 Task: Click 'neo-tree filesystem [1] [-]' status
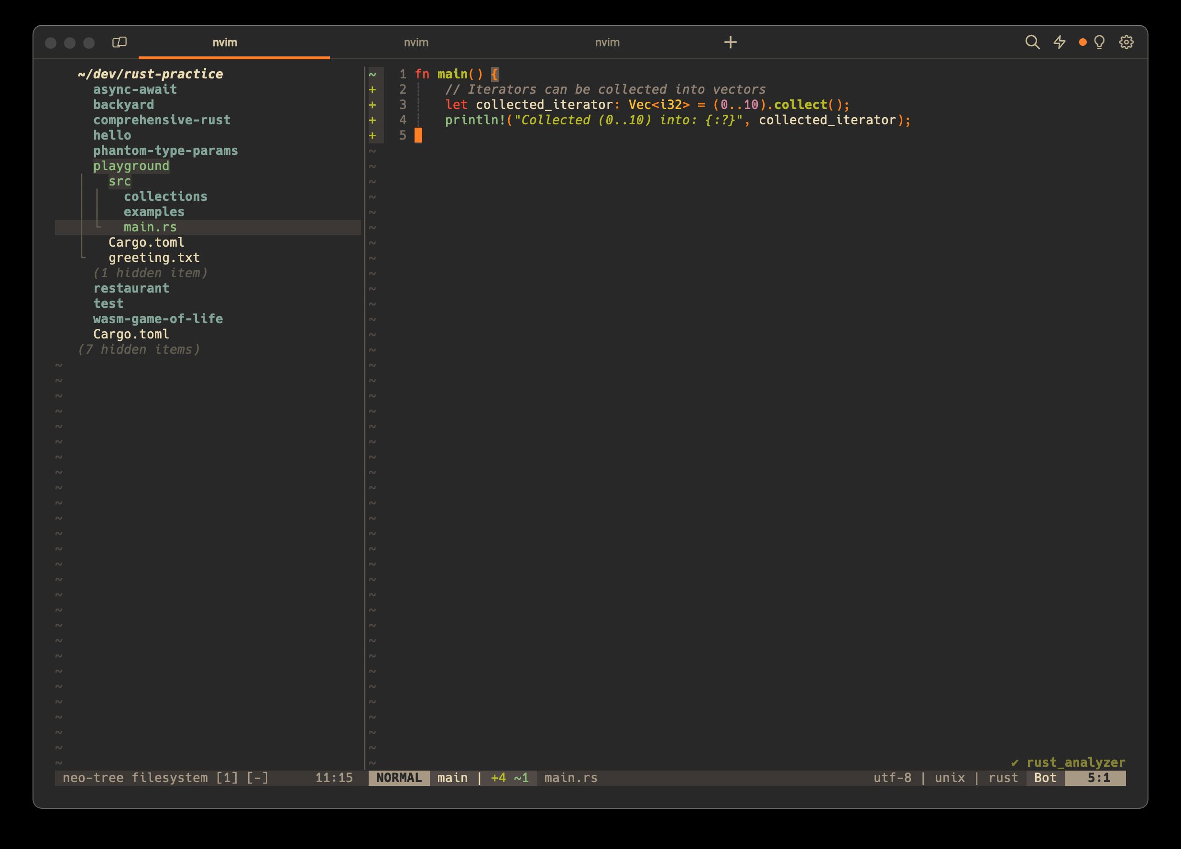(165, 778)
